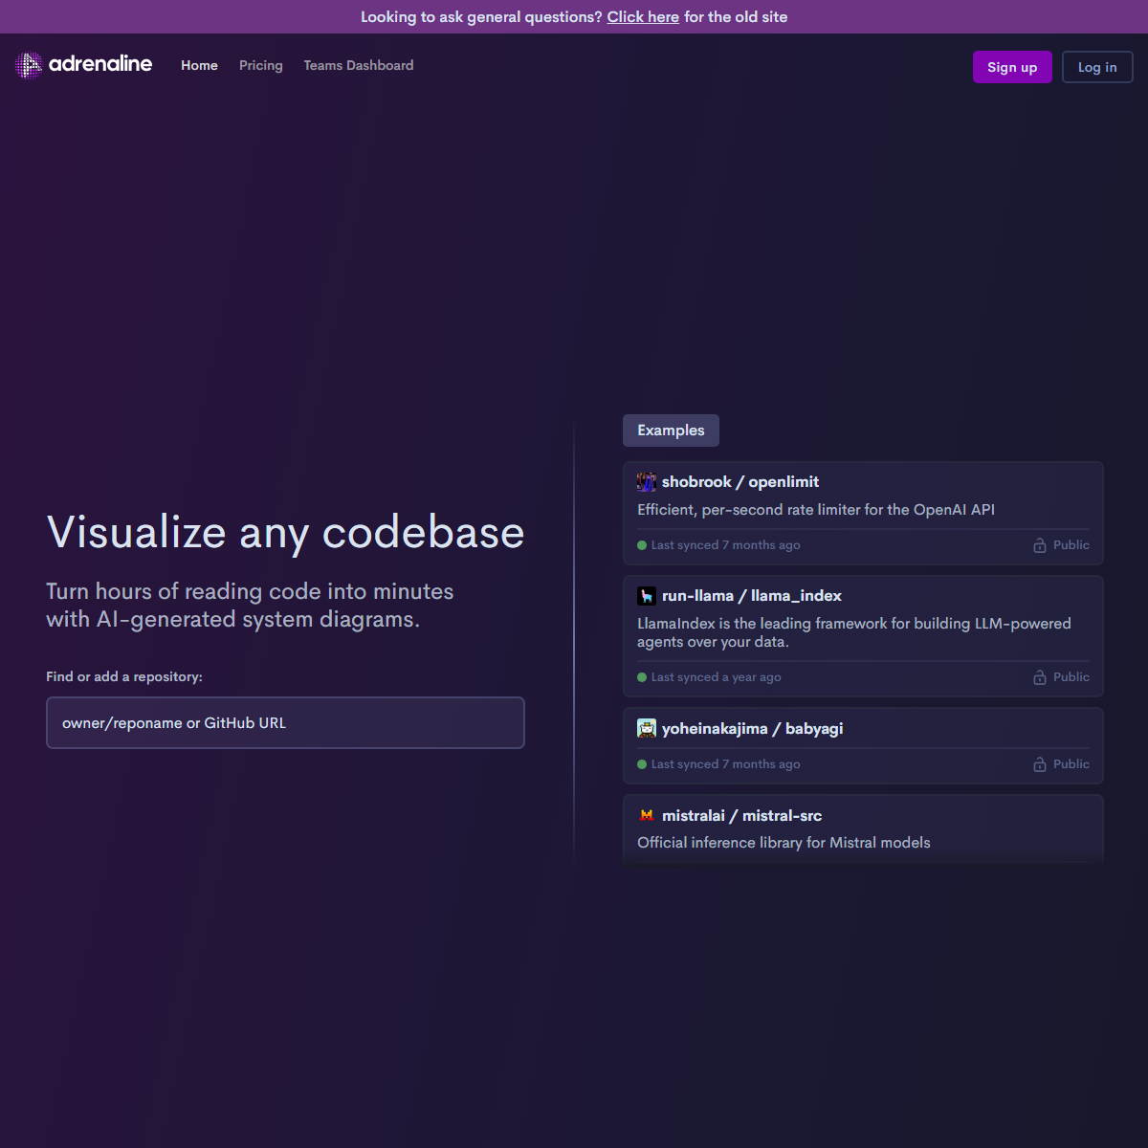The image size is (1148, 1148).
Task: Click the run-llama avatar icon
Action: click(647, 595)
